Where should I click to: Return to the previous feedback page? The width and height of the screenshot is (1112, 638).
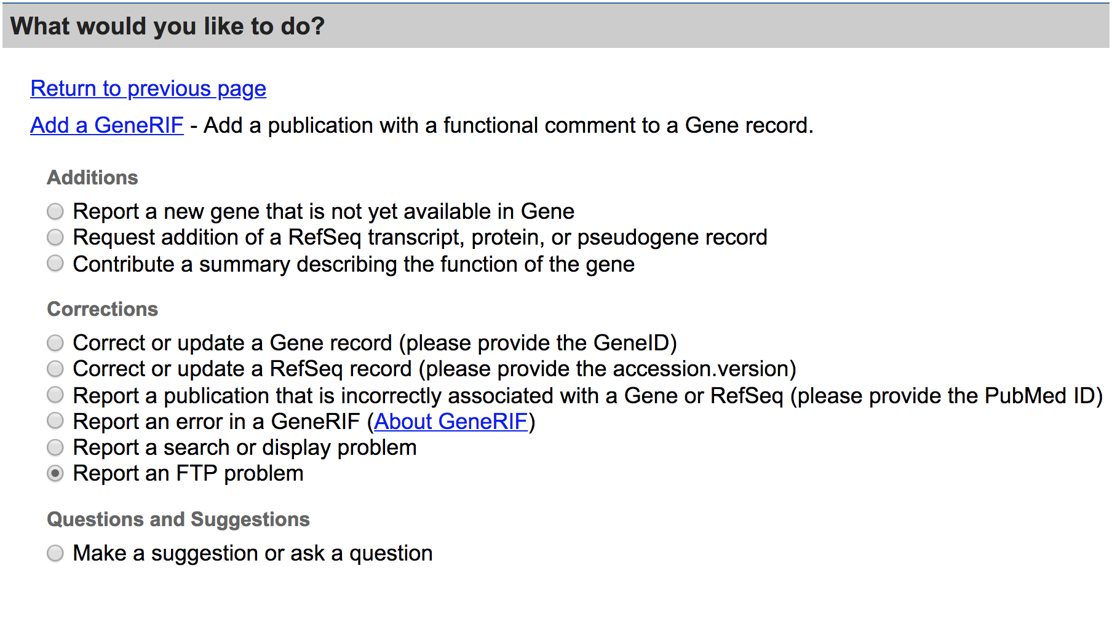point(147,89)
